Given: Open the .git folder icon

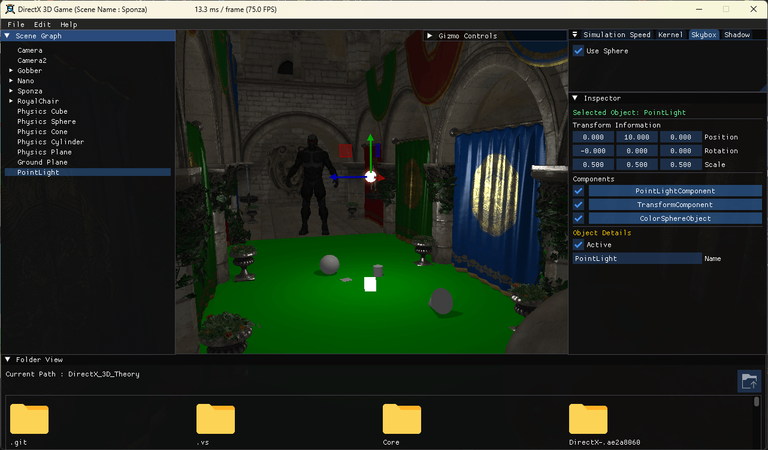Looking at the screenshot, I should (x=29, y=419).
